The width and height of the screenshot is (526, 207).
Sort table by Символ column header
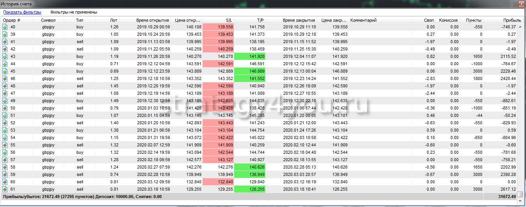pyautogui.click(x=48, y=20)
